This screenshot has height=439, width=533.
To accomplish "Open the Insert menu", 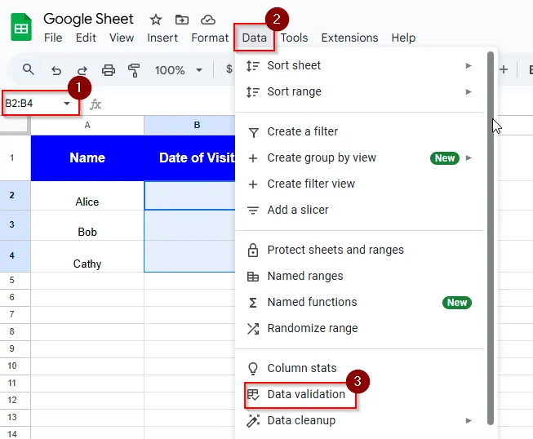I will tap(162, 38).
